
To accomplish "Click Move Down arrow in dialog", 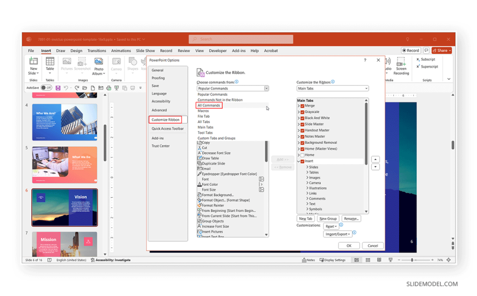I will (376, 167).
